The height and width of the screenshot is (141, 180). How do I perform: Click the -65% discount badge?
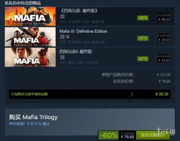click(143, 18)
